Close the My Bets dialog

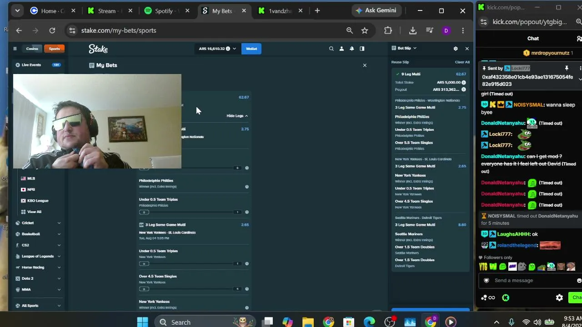pyautogui.click(x=365, y=65)
